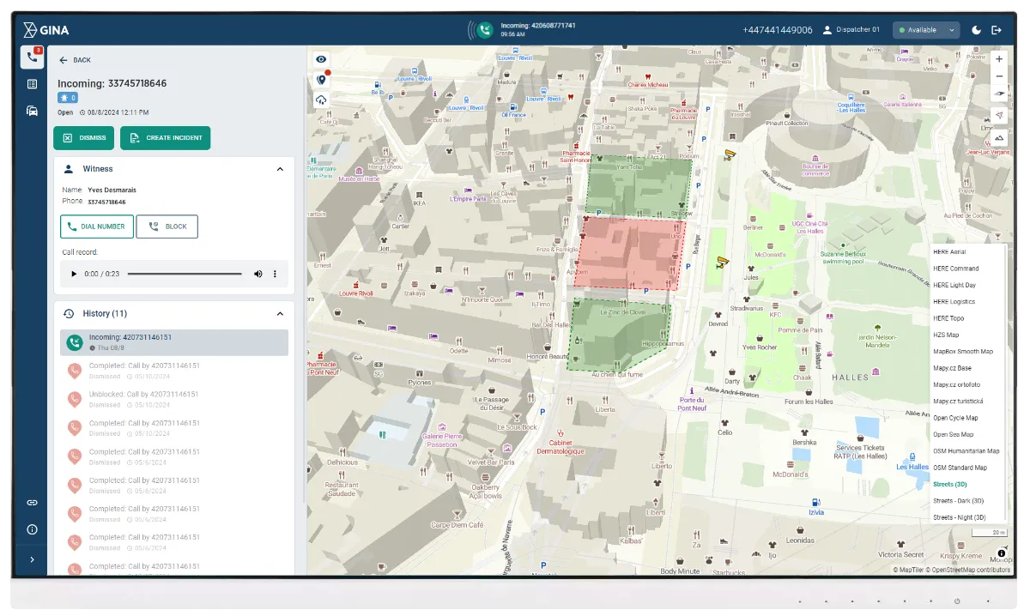Click Dispatcher 01 user profile
Viewport: 1030px width, 616px height.
851,30
